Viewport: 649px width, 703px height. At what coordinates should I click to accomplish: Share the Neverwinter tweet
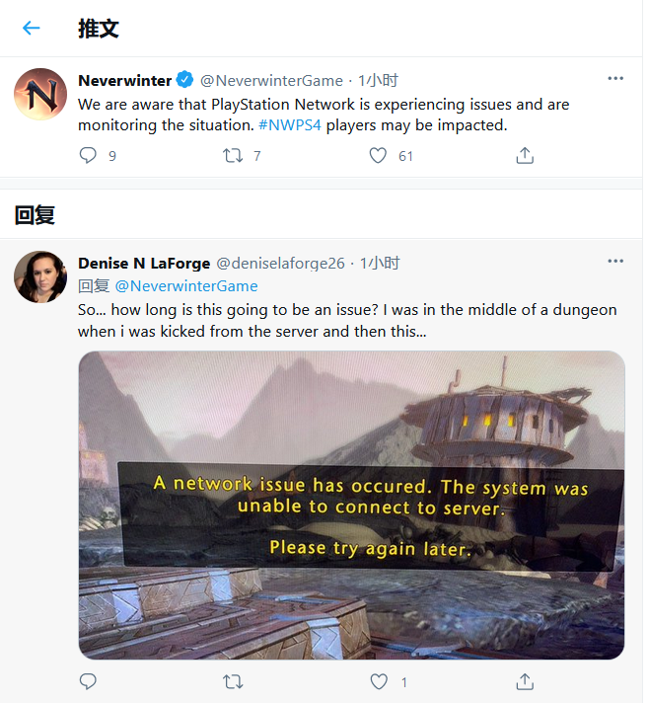click(x=525, y=155)
